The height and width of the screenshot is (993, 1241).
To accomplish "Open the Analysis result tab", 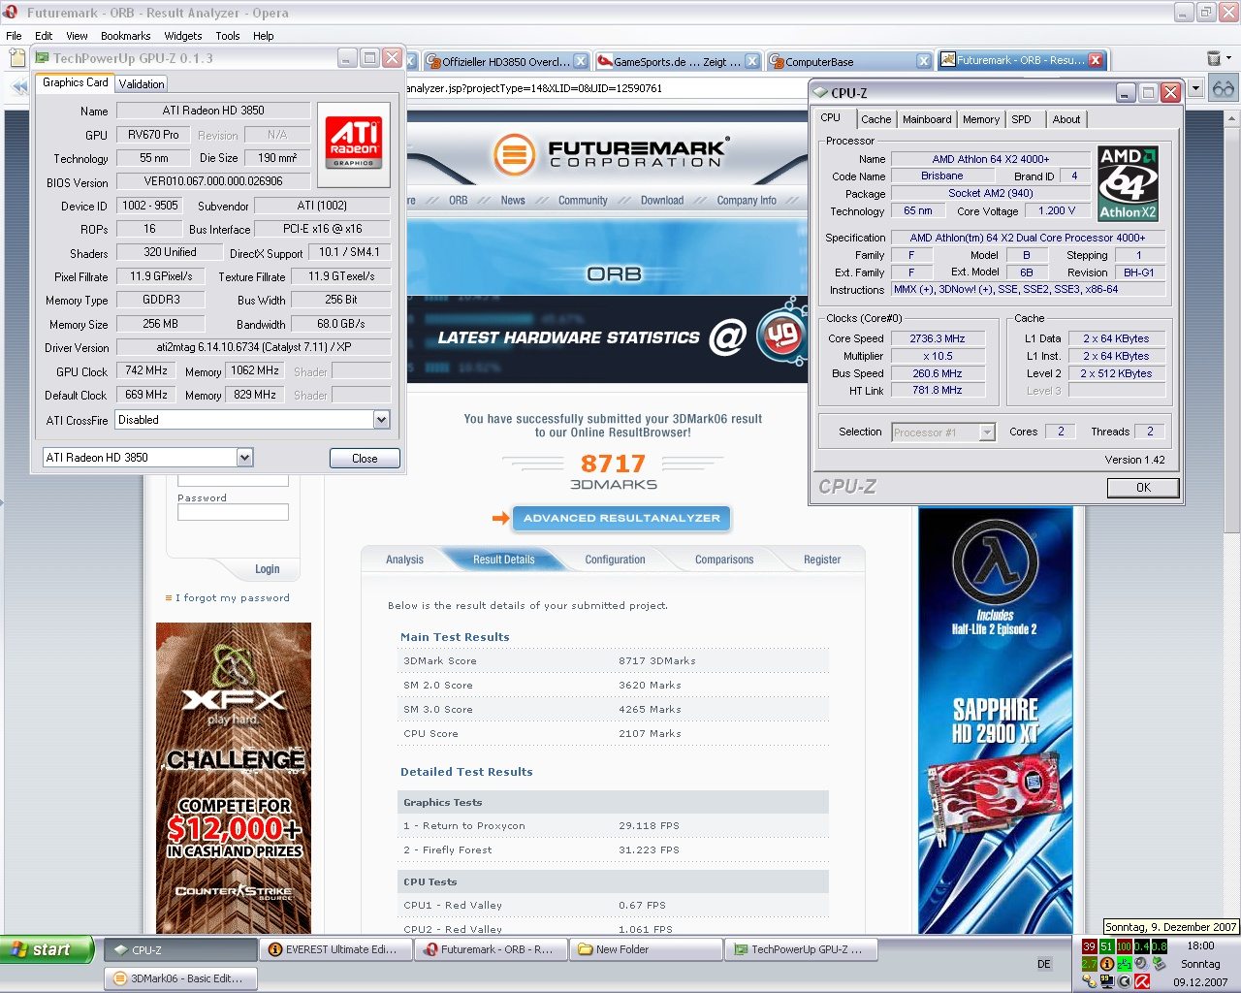I will 404,560.
